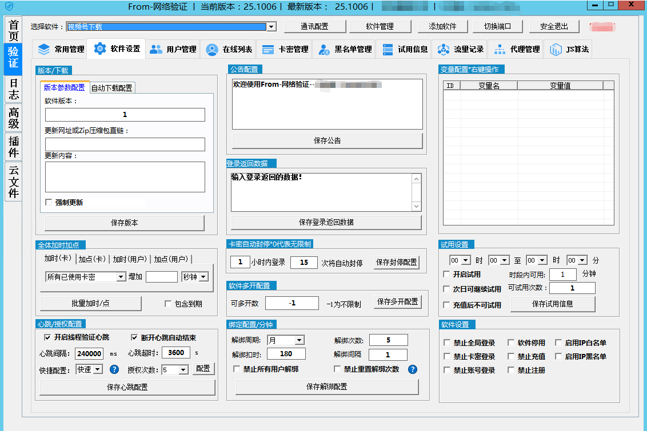Image resolution: width=647 pixels, height=431 pixels.
Task: Click the 保存公告 button
Action: click(x=327, y=140)
